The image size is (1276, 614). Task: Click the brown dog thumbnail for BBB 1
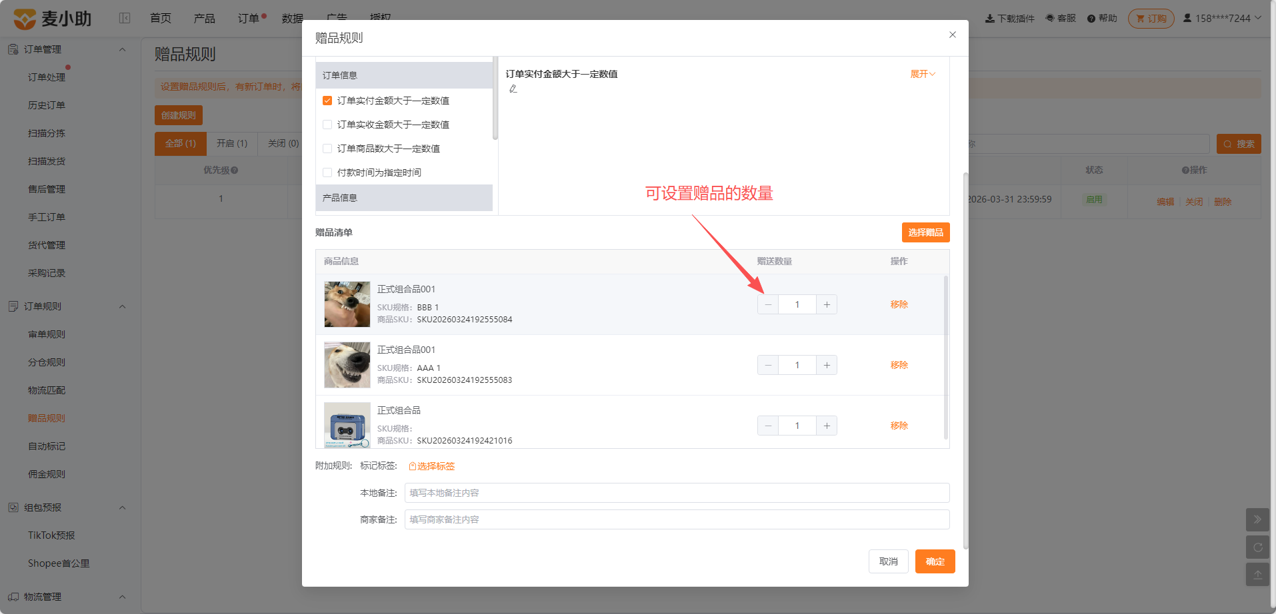click(347, 304)
